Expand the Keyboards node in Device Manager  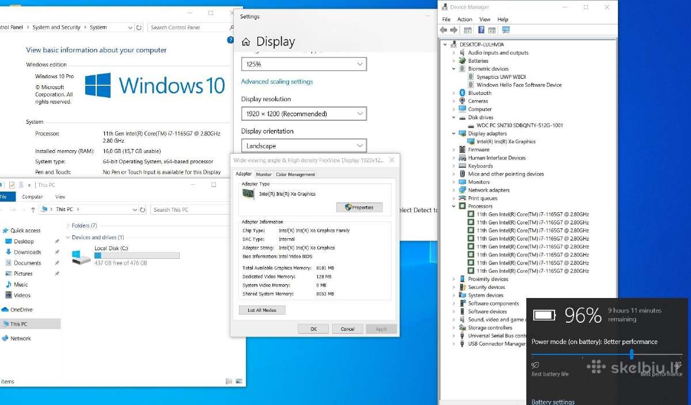coord(454,166)
